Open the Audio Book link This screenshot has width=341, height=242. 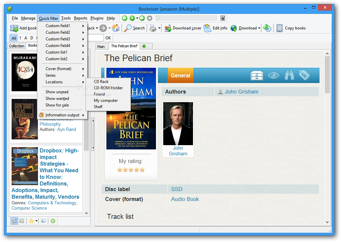185,199
